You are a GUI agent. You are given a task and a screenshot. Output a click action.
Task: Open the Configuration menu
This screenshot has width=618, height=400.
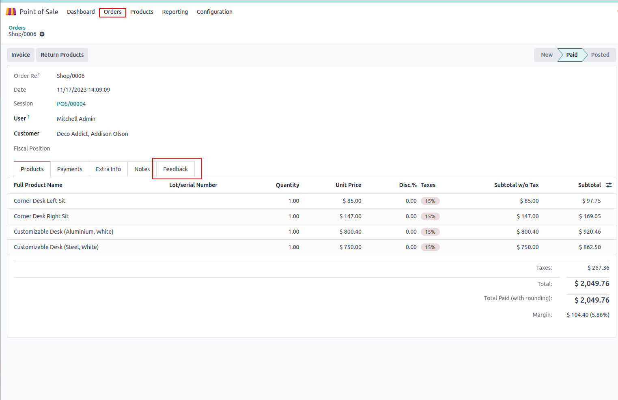coord(214,12)
